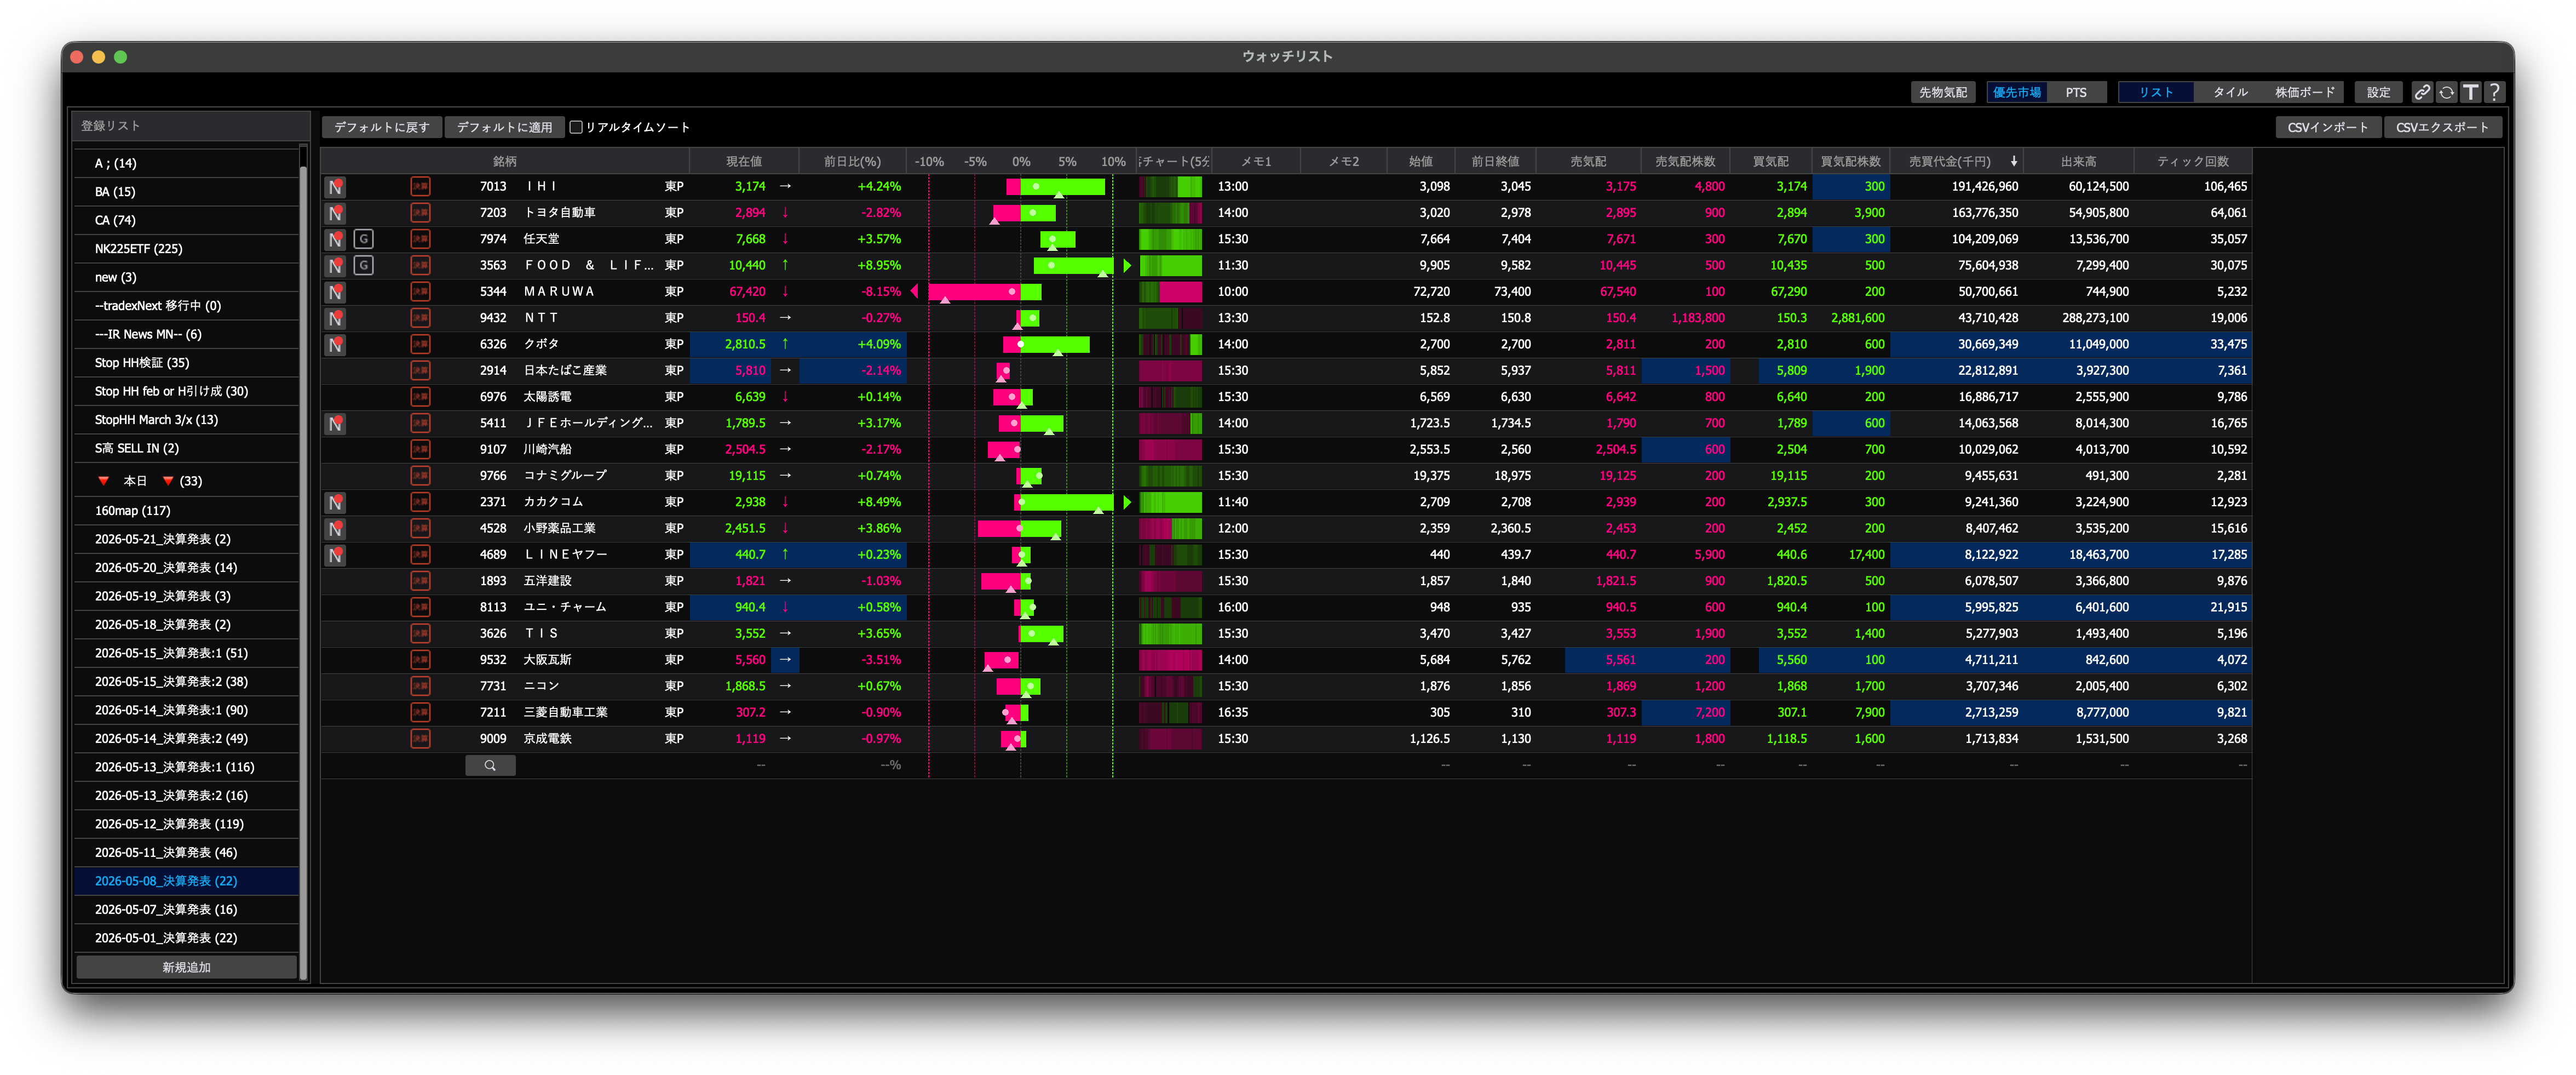2576x1075 pixels.
Task: Click the magnifier search icon in the empty row
Action: [490, 765]
